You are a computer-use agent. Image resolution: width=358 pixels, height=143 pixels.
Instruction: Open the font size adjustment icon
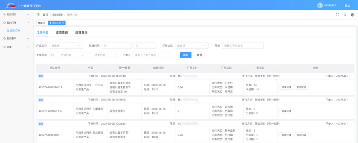(x=345, y=15)
